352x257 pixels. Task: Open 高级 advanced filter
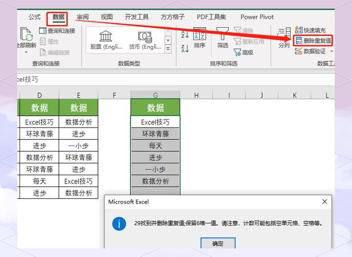pyautogui.click(x=244, y=52)
